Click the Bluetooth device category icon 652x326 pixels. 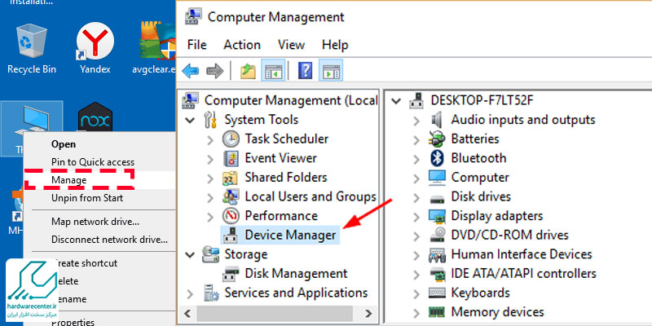438,158
